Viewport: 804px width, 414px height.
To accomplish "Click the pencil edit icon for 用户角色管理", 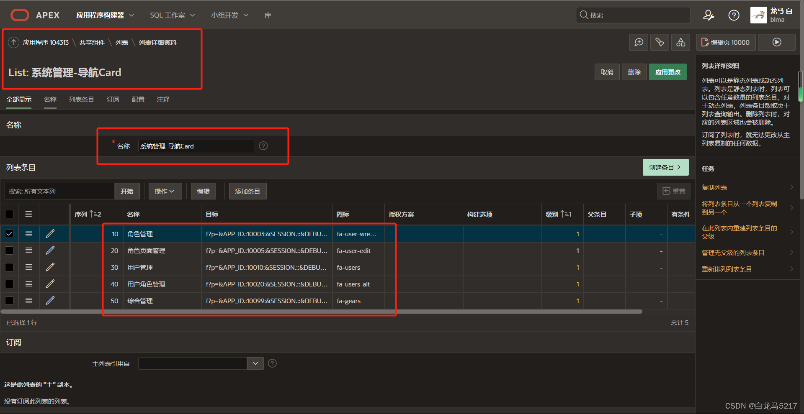I will 50,284.
